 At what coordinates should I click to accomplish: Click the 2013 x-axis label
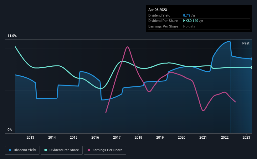[x=30, y=137]
